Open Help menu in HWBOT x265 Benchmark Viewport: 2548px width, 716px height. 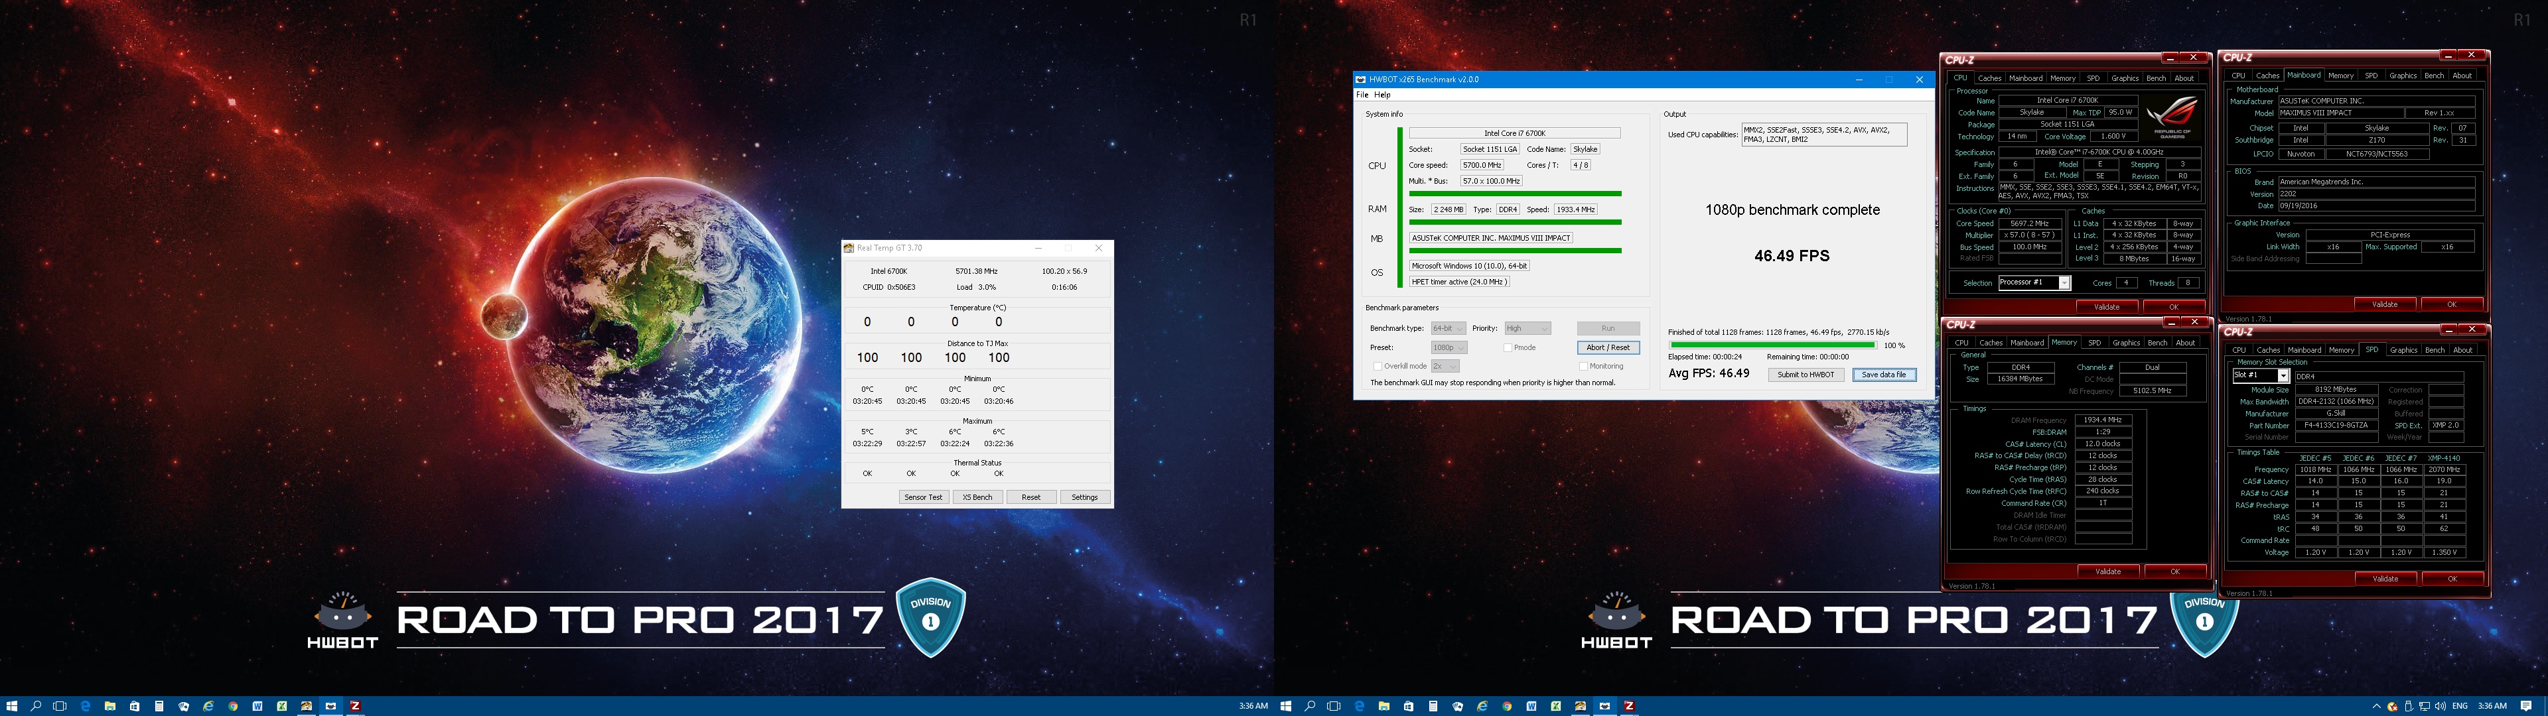click(x=1383, y=95)
